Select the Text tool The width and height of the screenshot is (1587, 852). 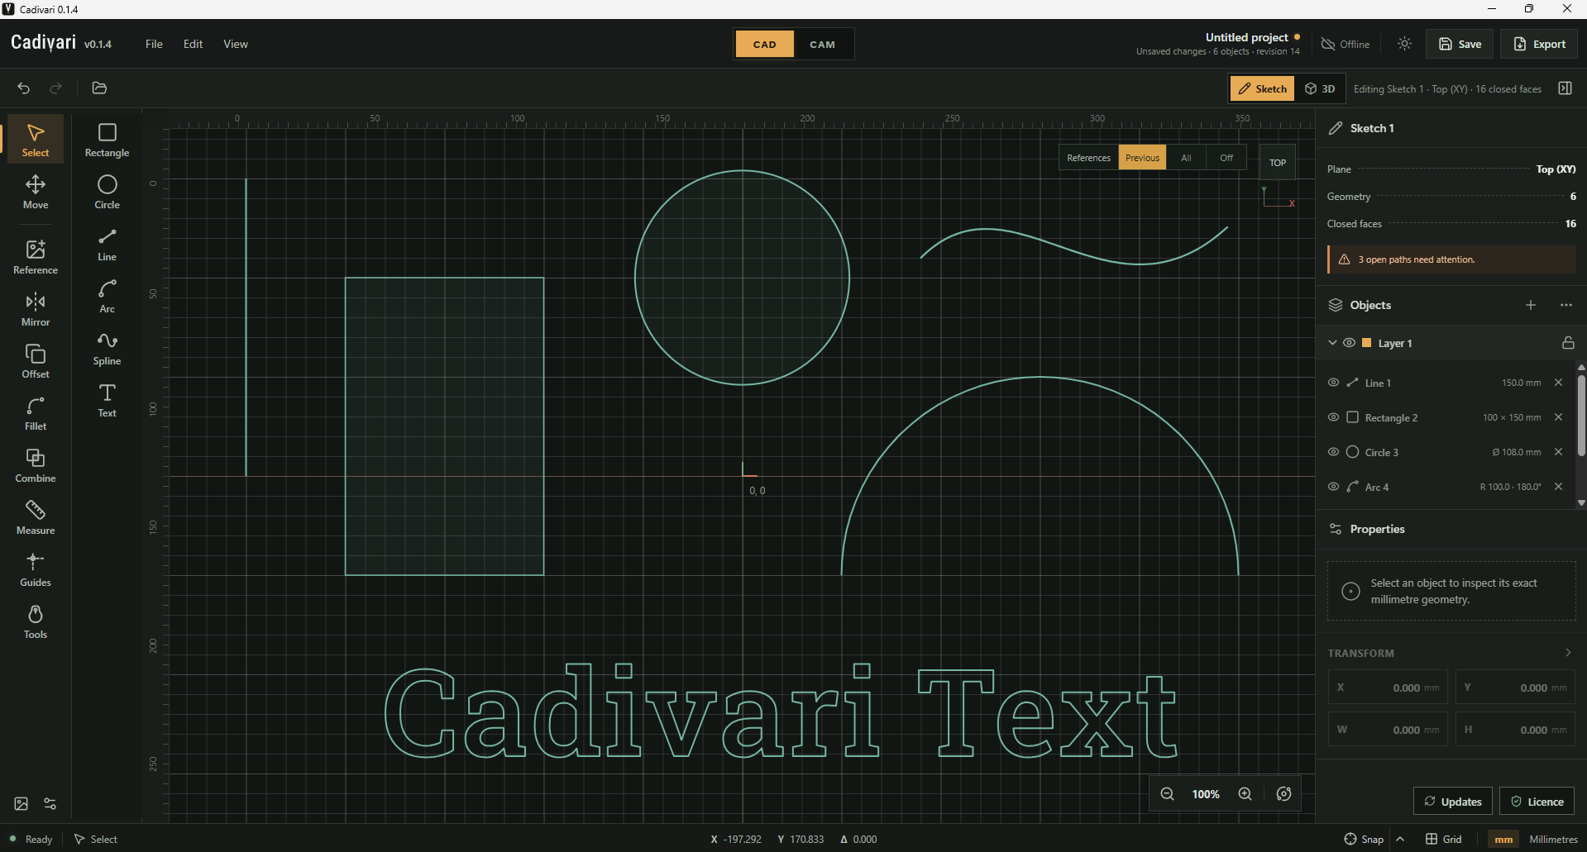click(107, 400)
